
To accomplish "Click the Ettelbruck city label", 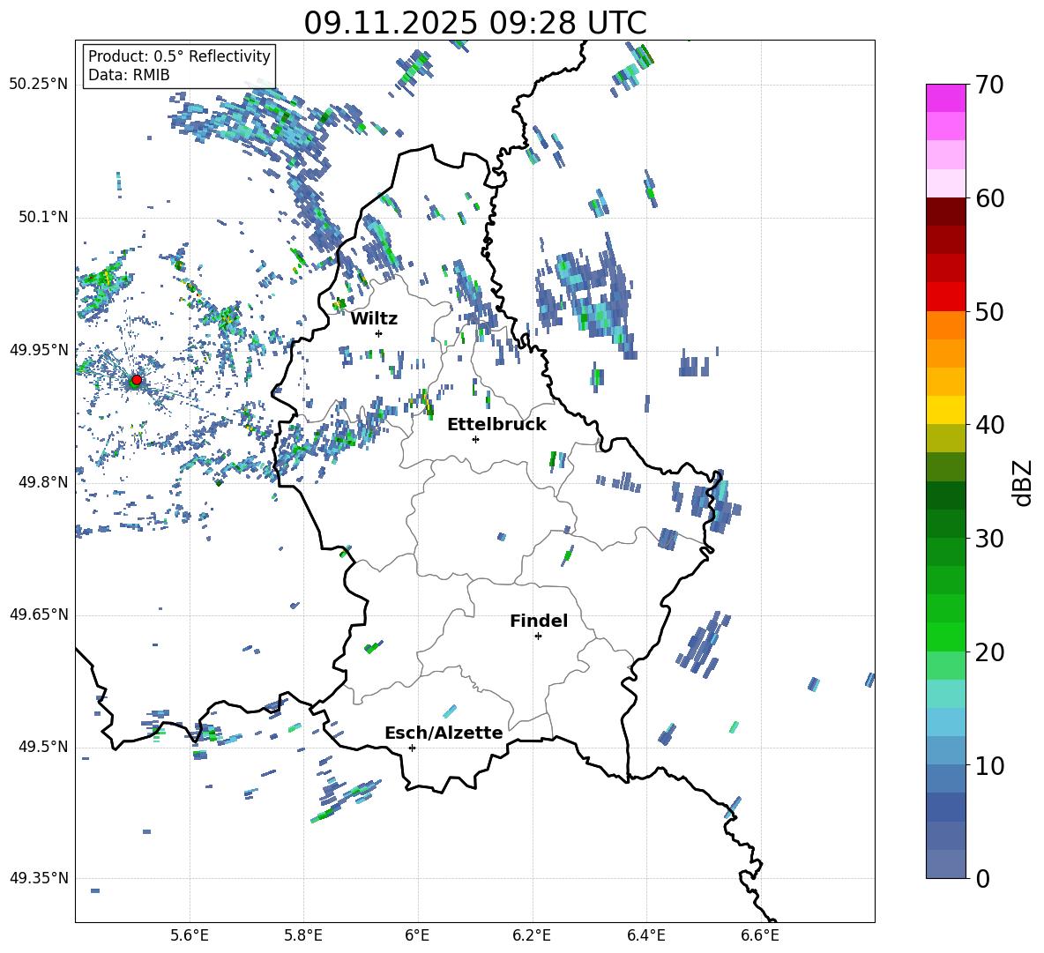I will click(x=496, y=425).
